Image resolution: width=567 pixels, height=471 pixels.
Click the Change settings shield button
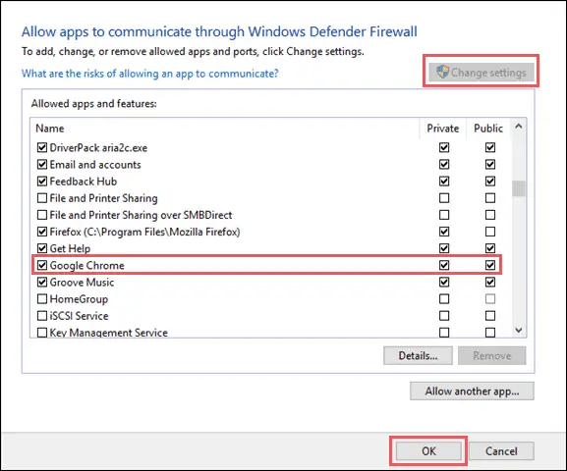click(x=481, y=72)
